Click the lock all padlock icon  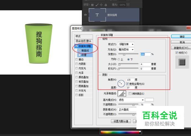tap(106, 5)
